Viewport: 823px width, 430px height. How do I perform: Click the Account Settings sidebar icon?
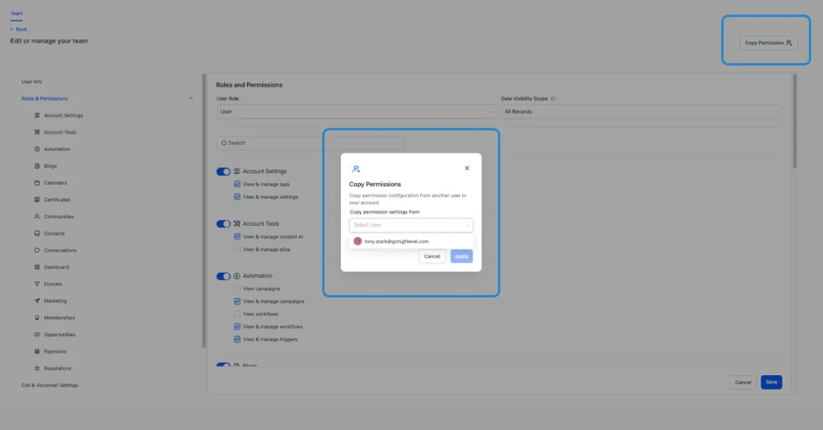37,116
